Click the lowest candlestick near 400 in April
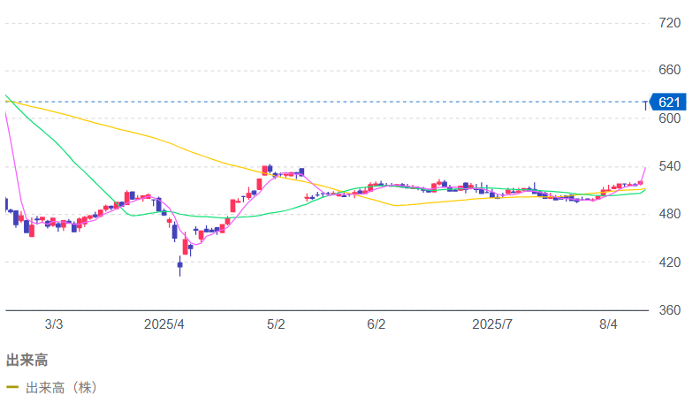Viewport: 700px width, 396px height. [180, 266]
